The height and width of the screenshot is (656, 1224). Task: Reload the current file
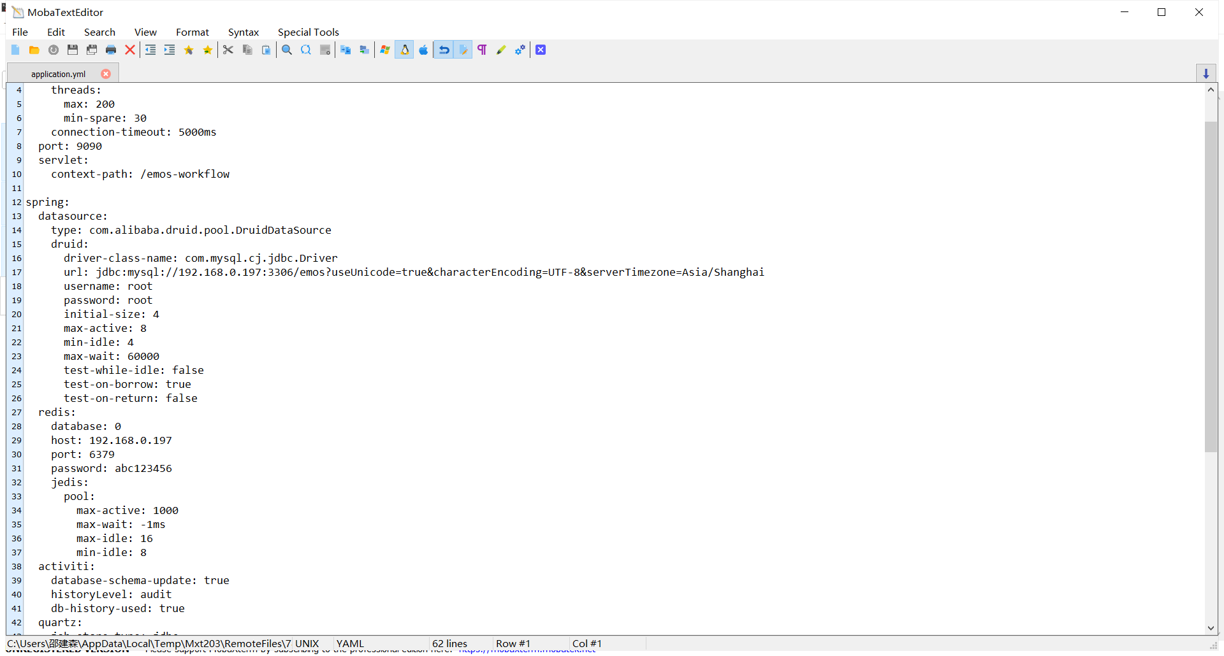tap(54, 50)
